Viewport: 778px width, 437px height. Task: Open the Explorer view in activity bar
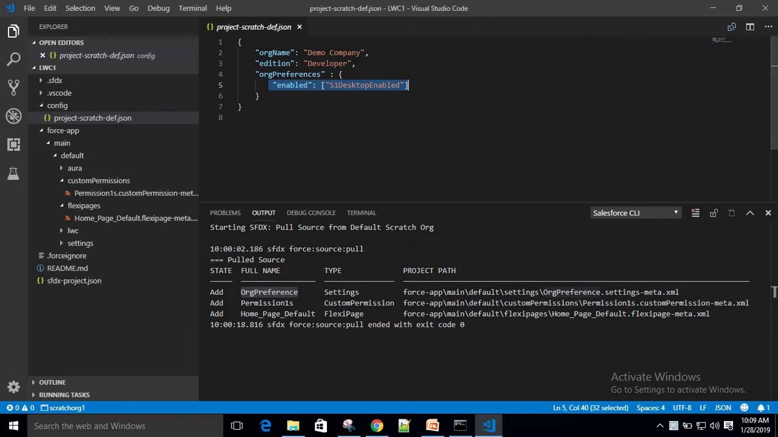[13, 31]
